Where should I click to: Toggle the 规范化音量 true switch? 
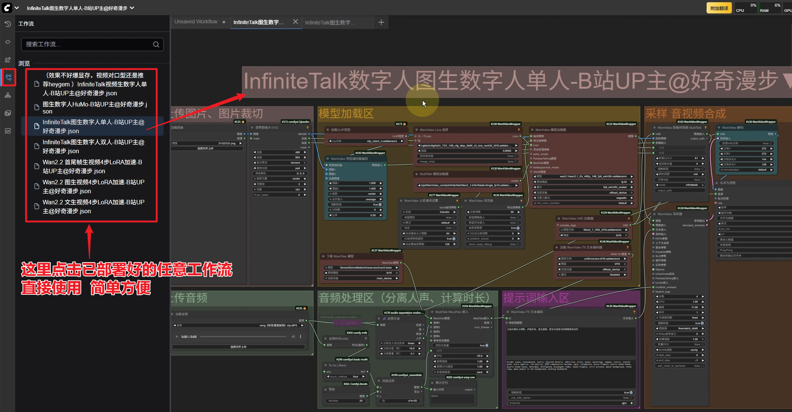[486, 345]
